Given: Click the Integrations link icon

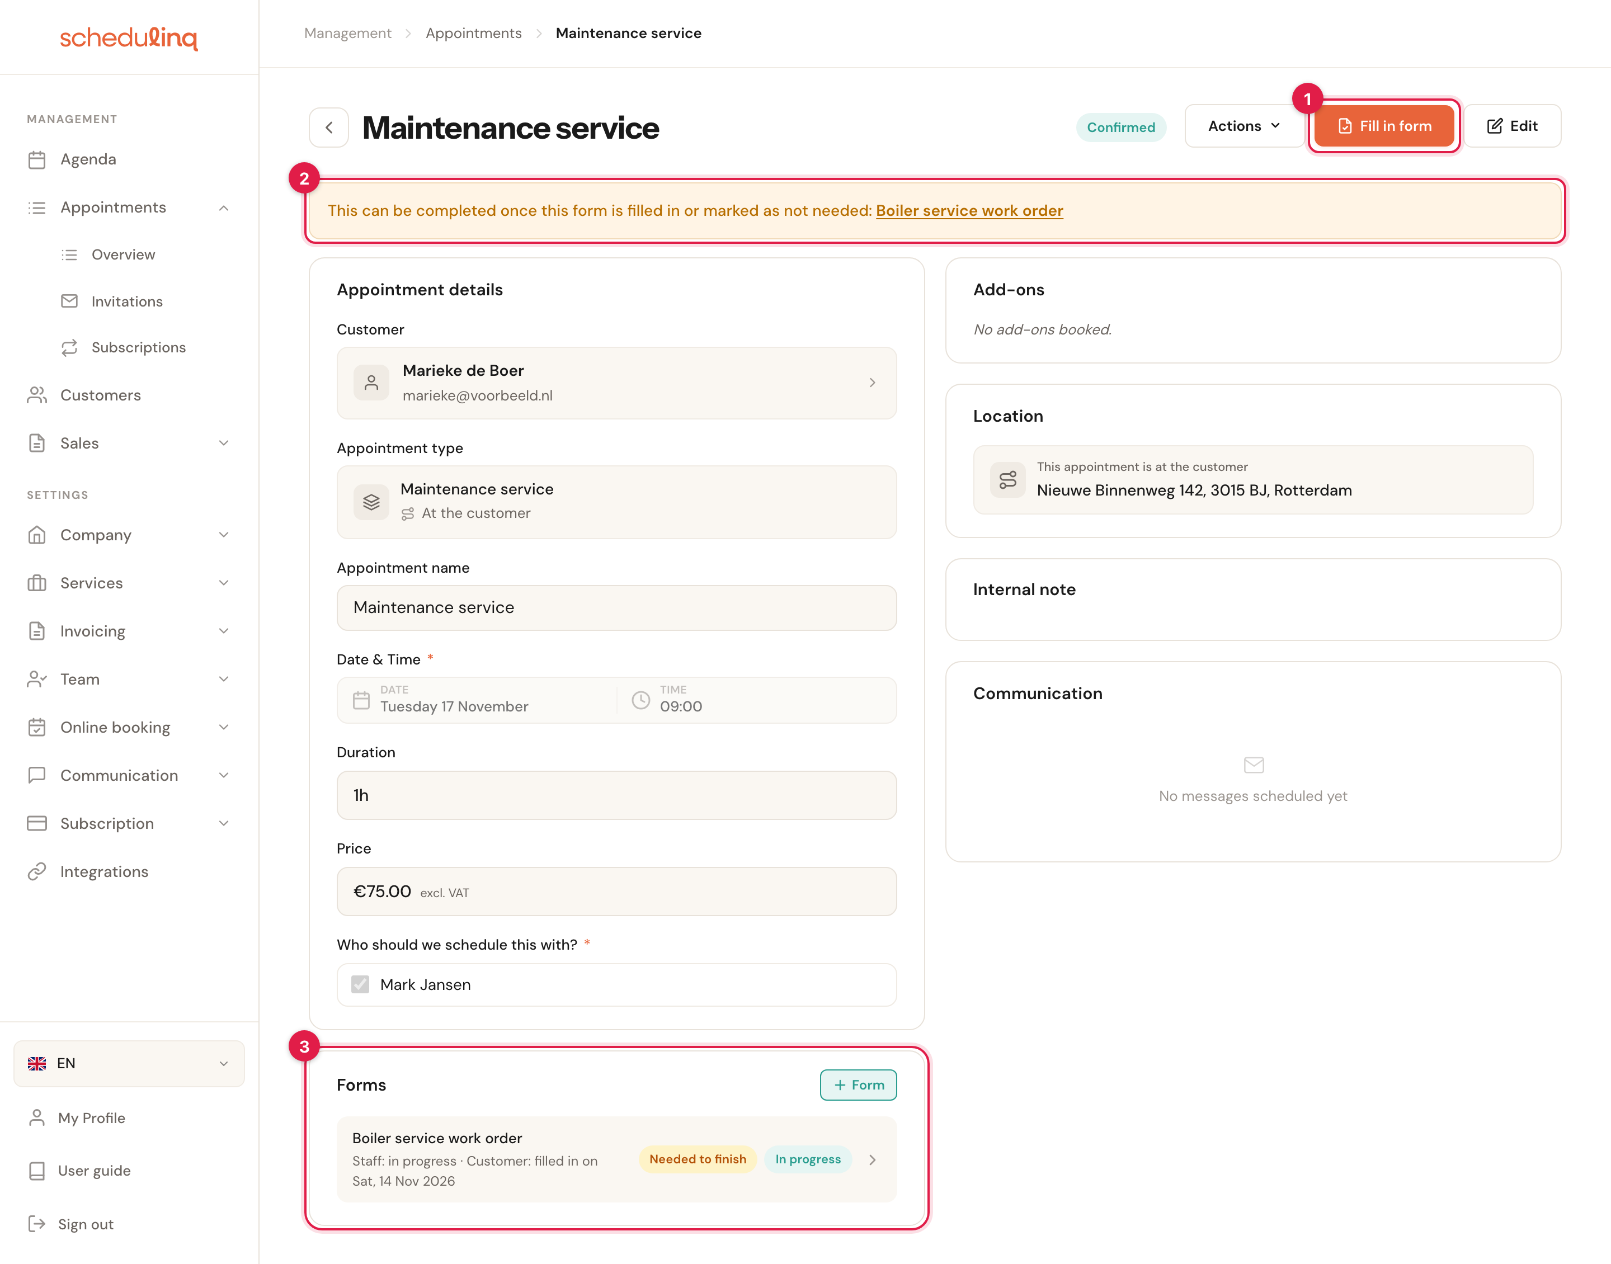Looking at the screenshot, I should pos(37,872).
